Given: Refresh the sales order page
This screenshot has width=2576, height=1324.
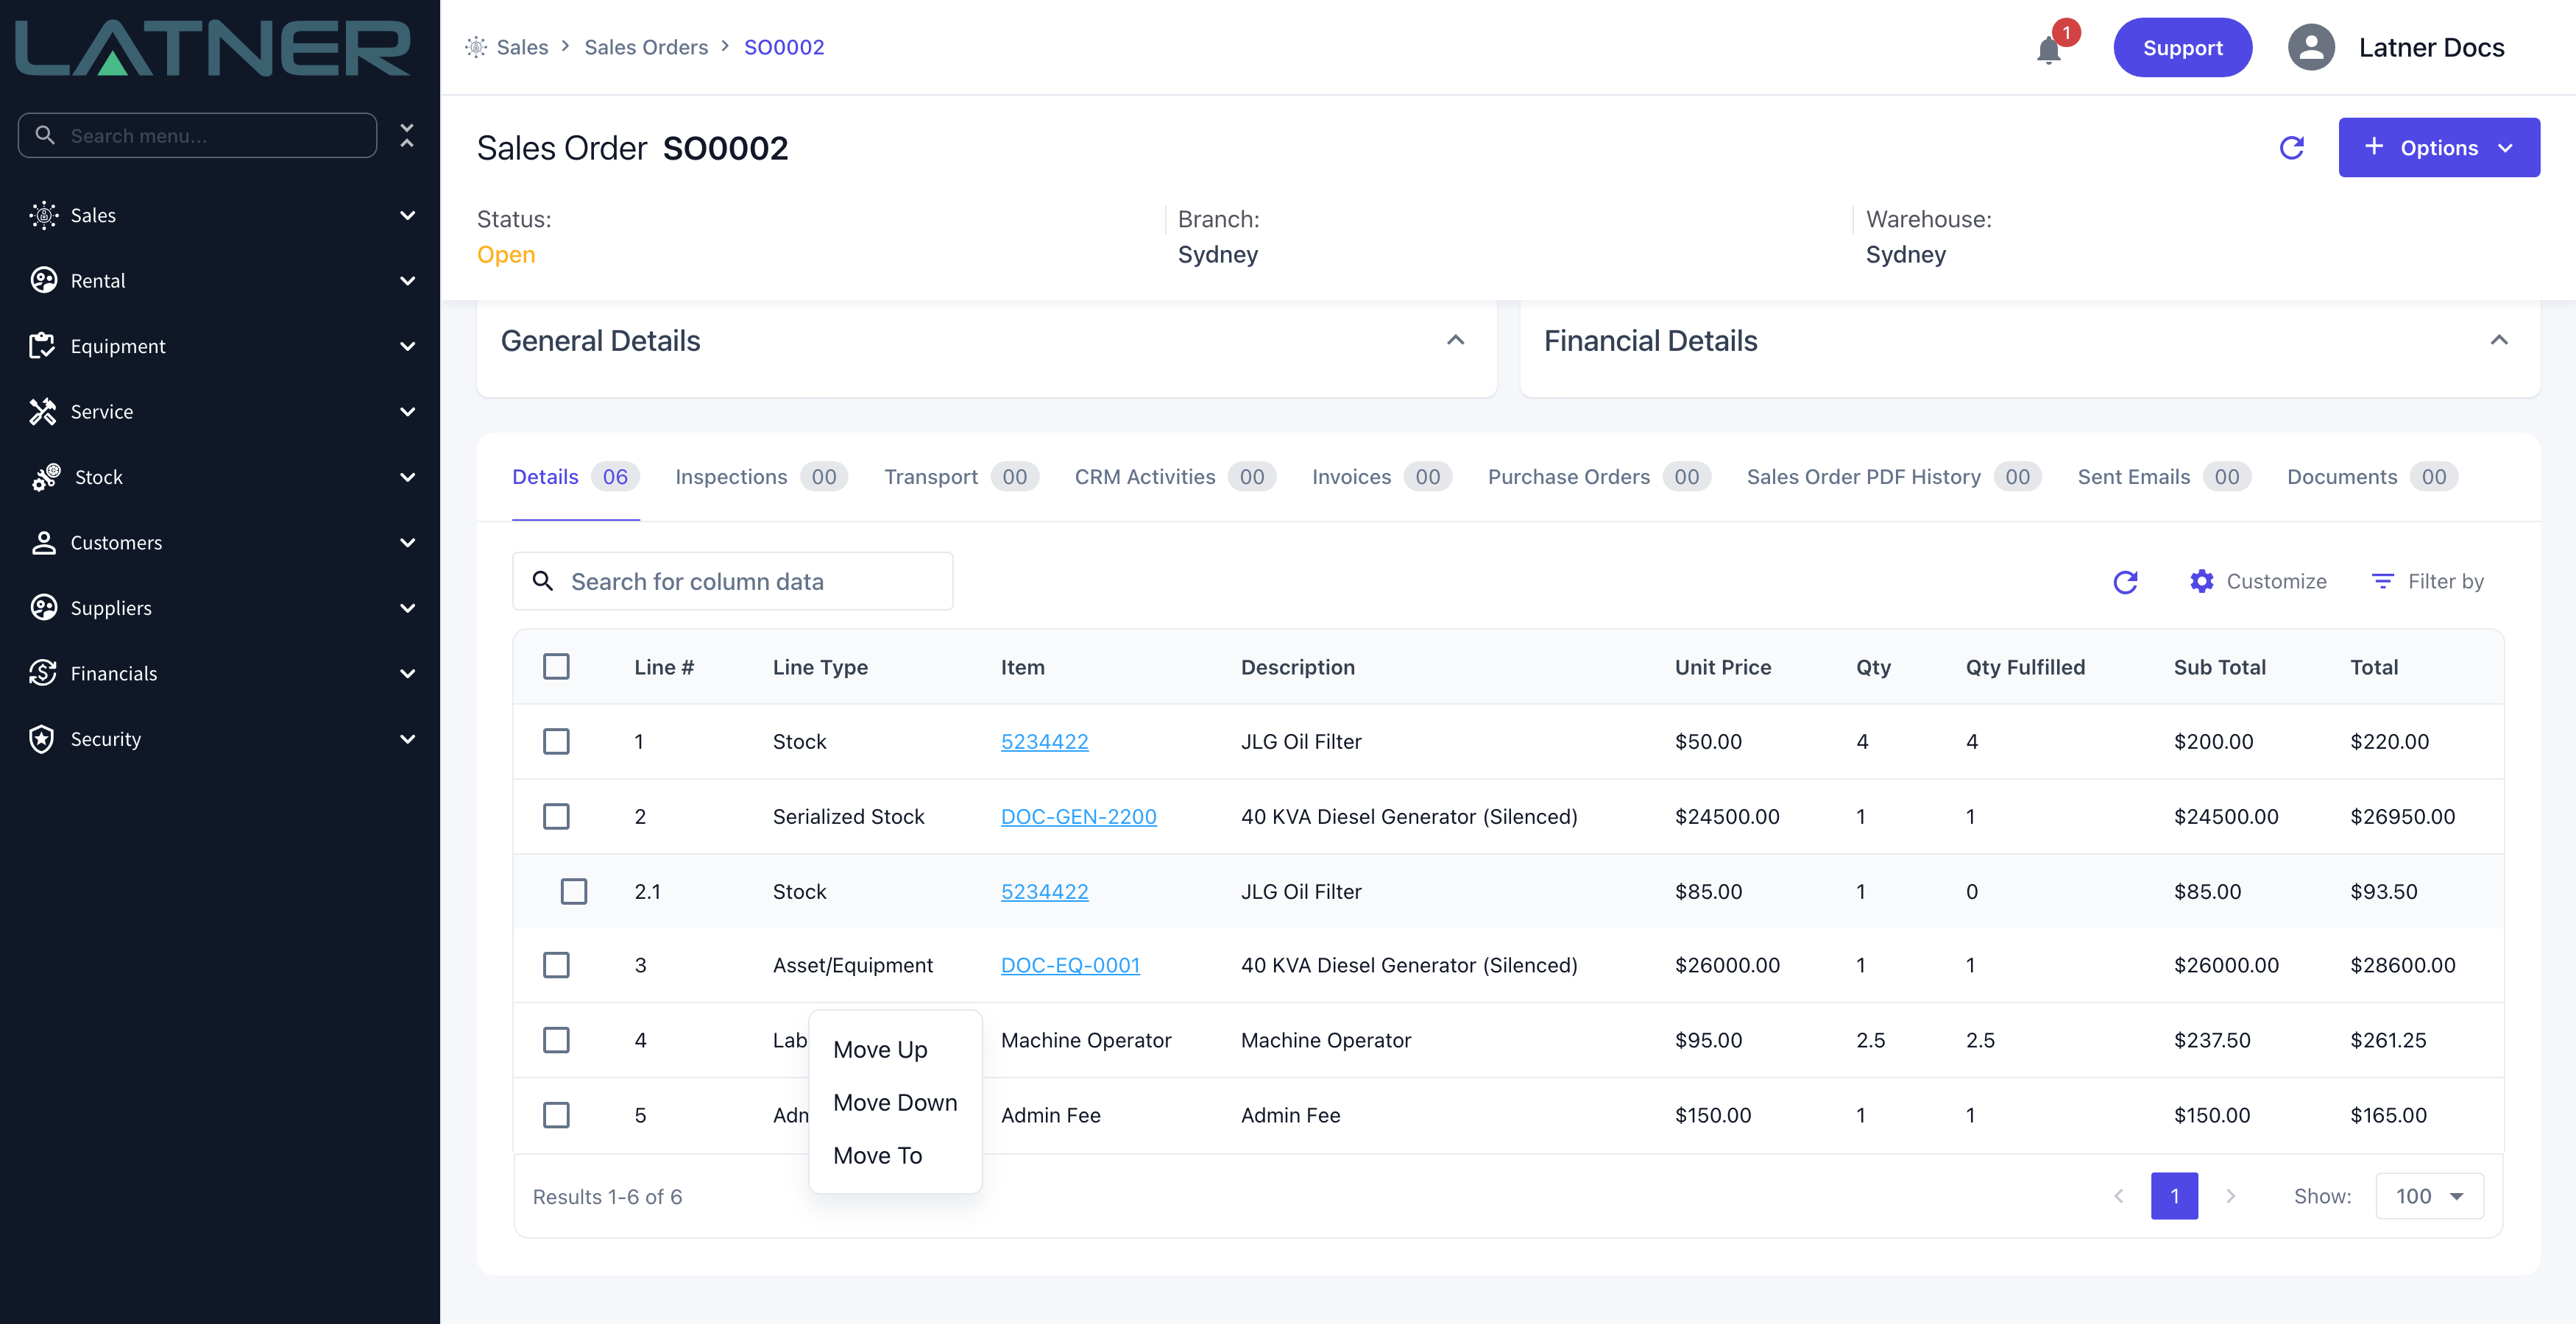Looking at the screenshot, I should (2291, 148).
